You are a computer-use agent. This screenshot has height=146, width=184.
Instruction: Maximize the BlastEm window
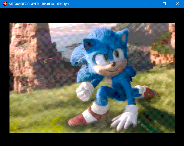tap(164, 4)
